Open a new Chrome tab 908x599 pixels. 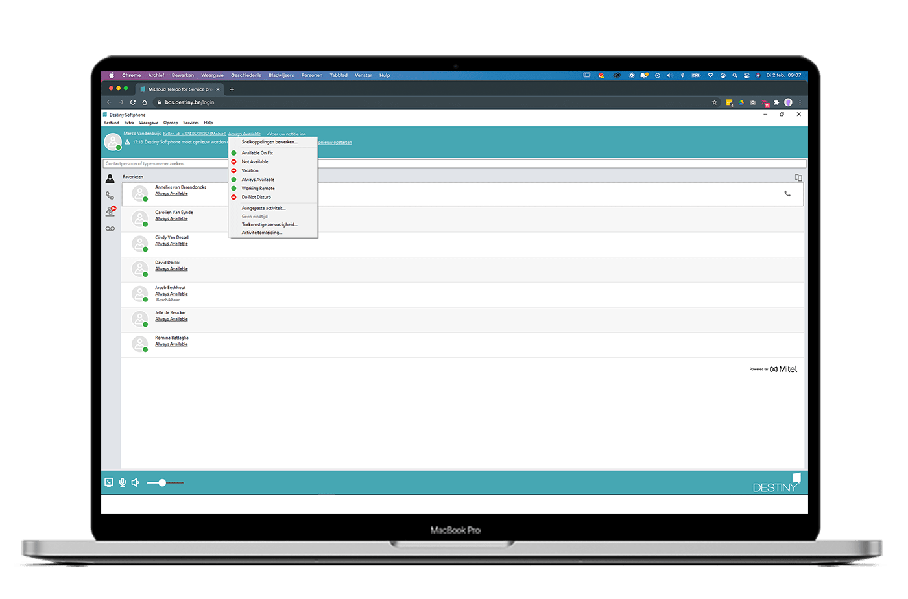coord(232,89)
